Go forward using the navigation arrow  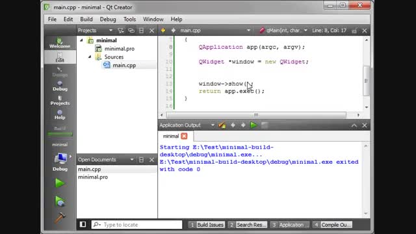tap(174, 31)
